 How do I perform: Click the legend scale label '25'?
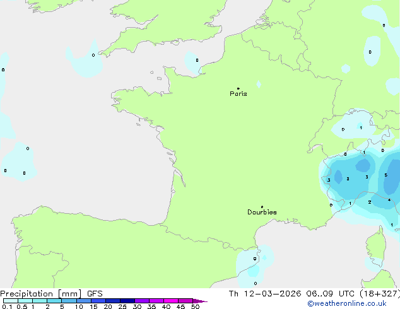click(x=122, y=306)
